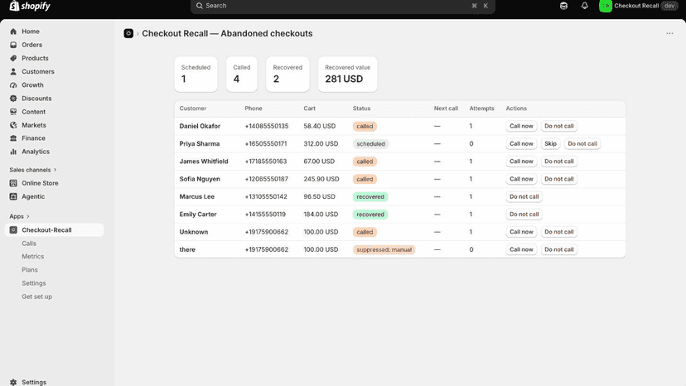Click the Shopify logo

30,6
